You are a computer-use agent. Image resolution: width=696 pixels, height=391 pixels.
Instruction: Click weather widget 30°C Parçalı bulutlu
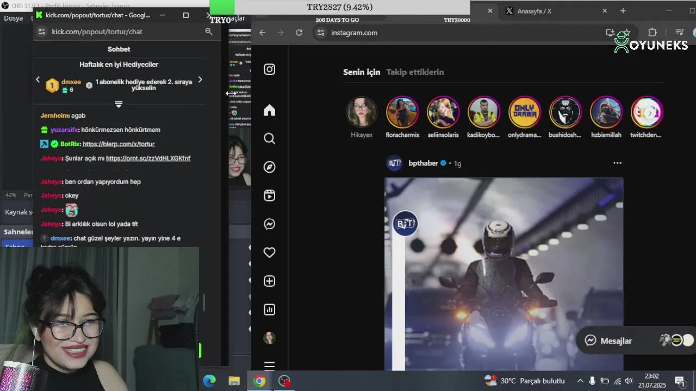[x=525, y=381]
